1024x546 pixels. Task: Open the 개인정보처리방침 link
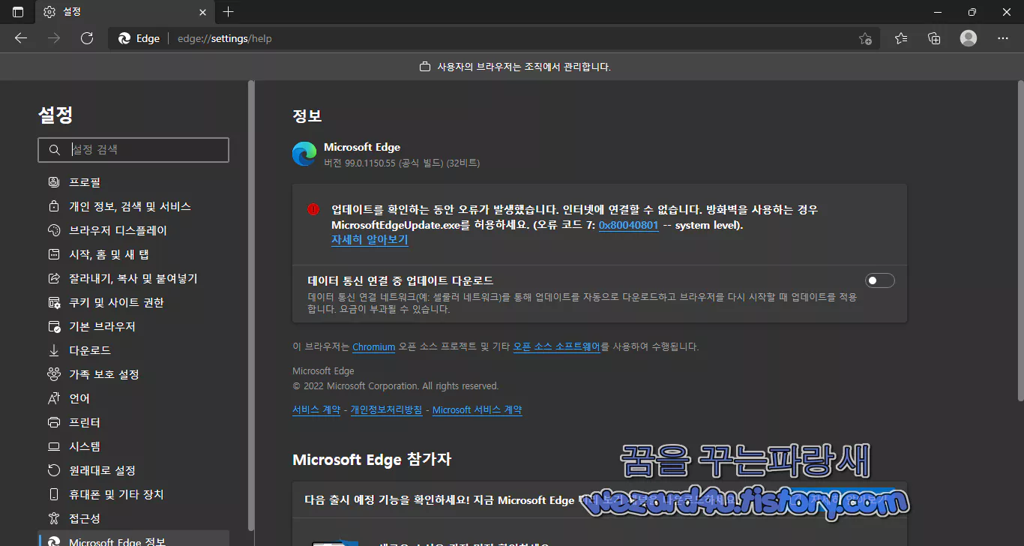click(x=386, y=409)
